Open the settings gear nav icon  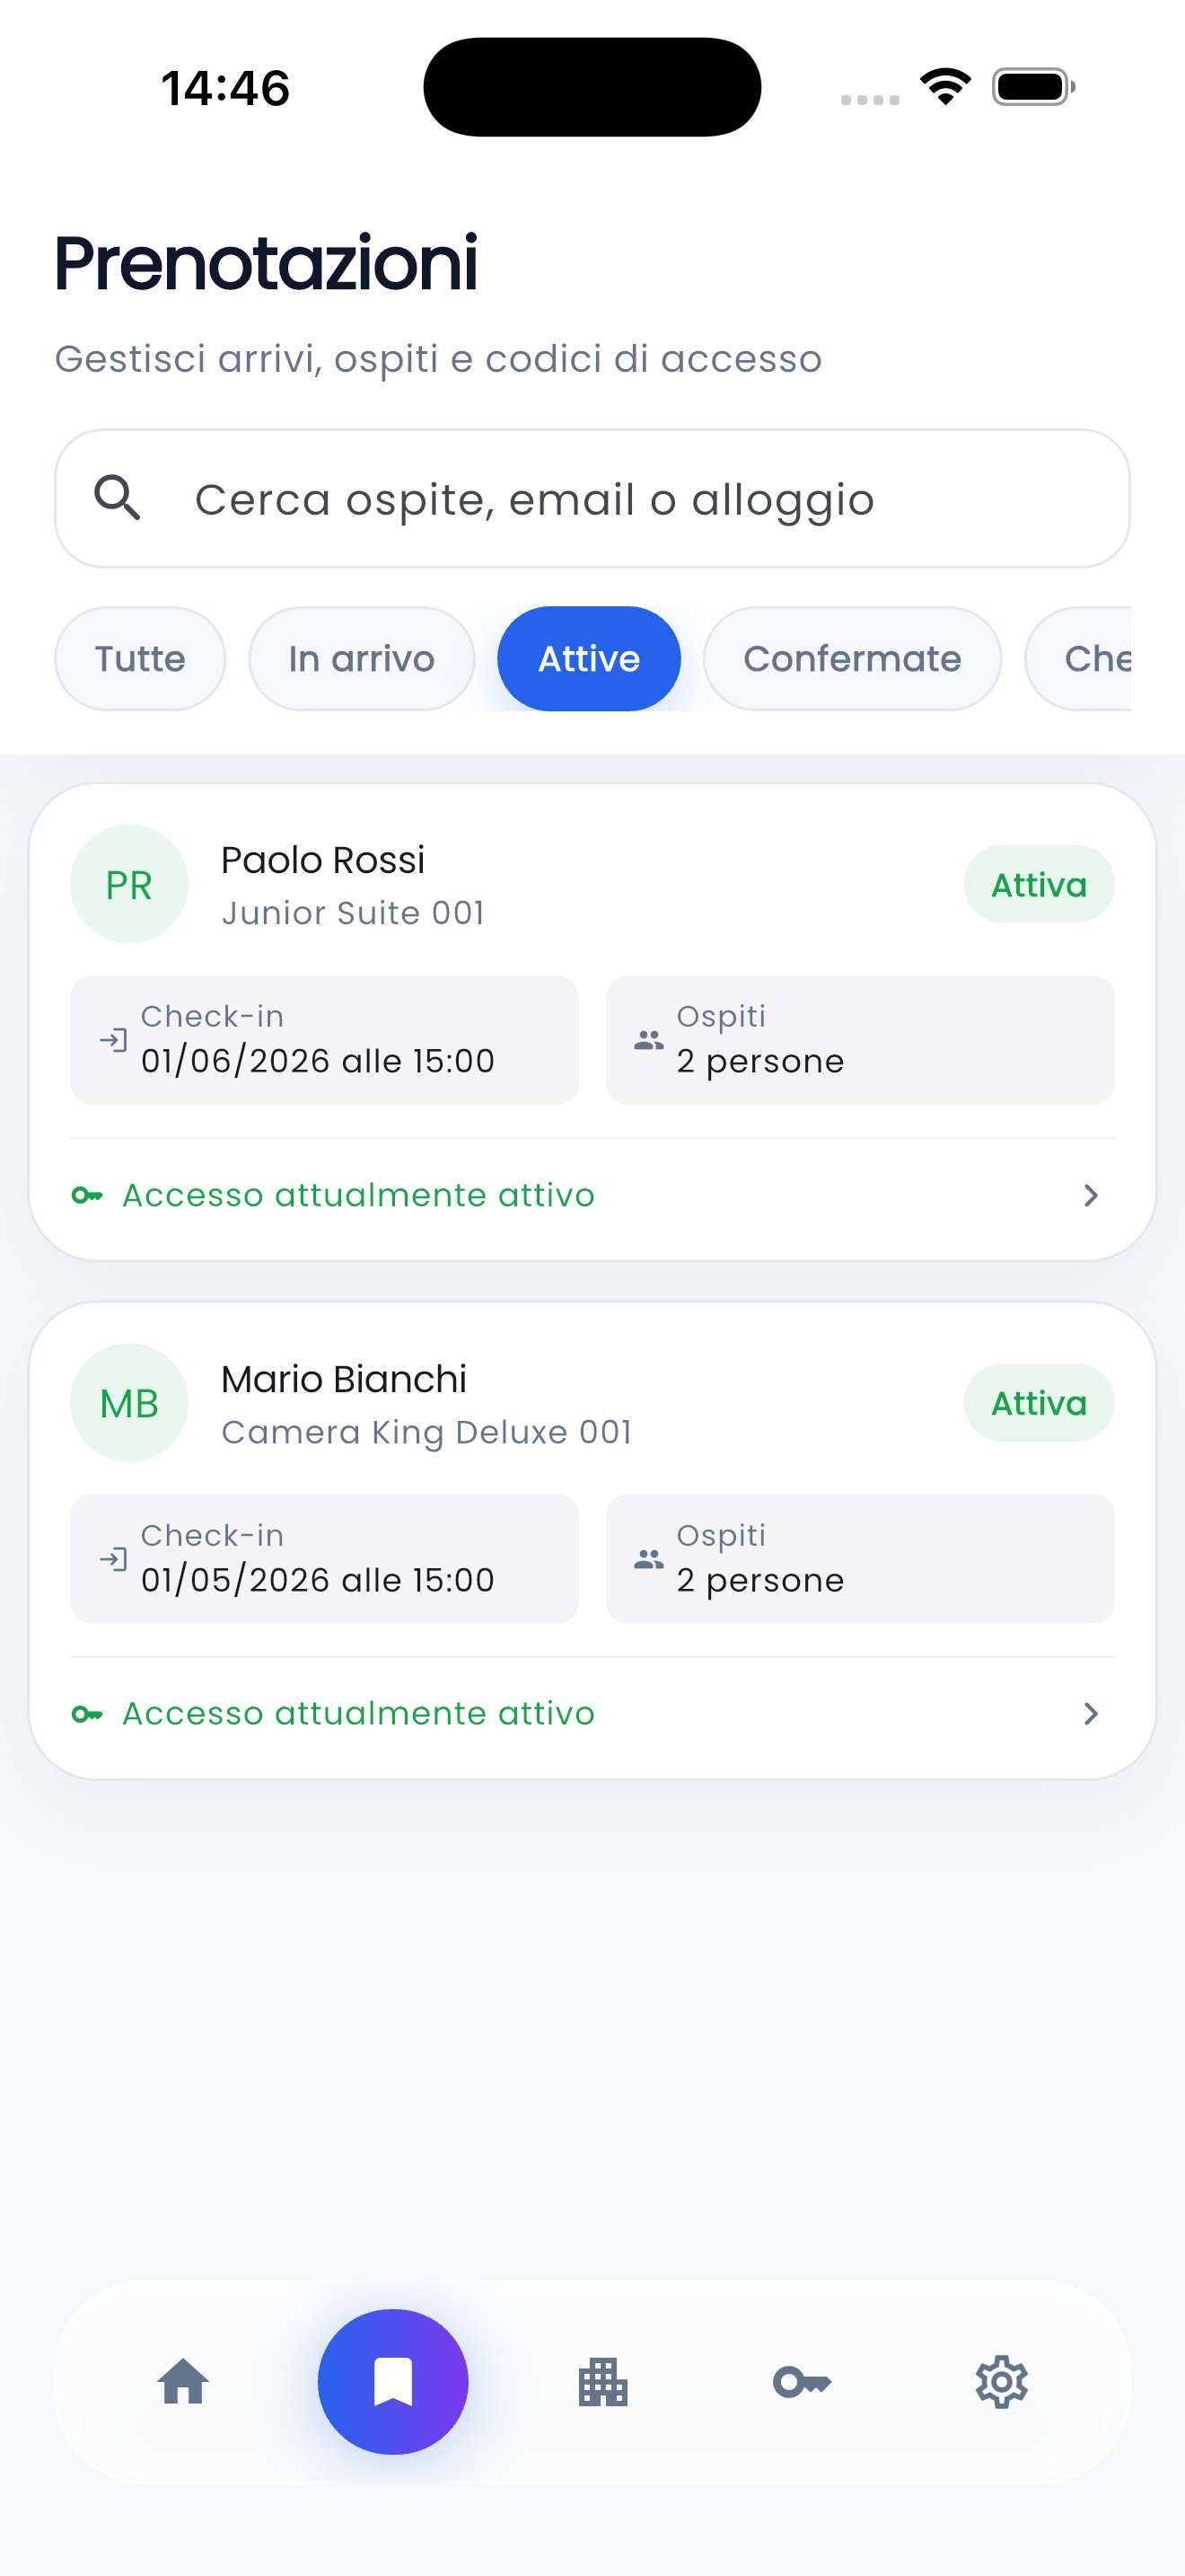tap(1001, 2381)
